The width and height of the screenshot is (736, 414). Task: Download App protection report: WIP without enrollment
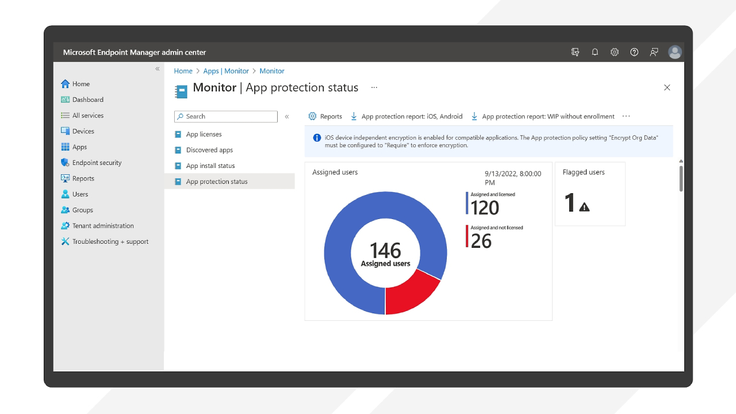(x=543, y=116)
